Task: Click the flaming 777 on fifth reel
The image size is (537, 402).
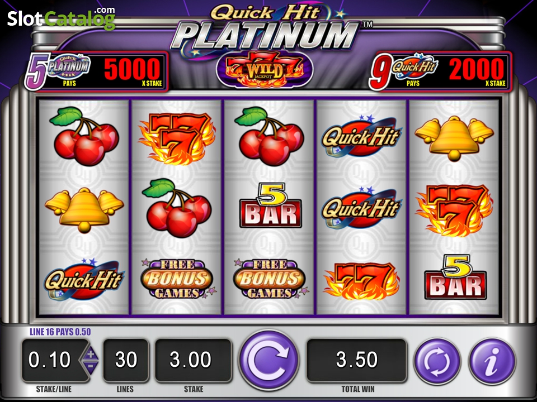Action: pos(454,210)
